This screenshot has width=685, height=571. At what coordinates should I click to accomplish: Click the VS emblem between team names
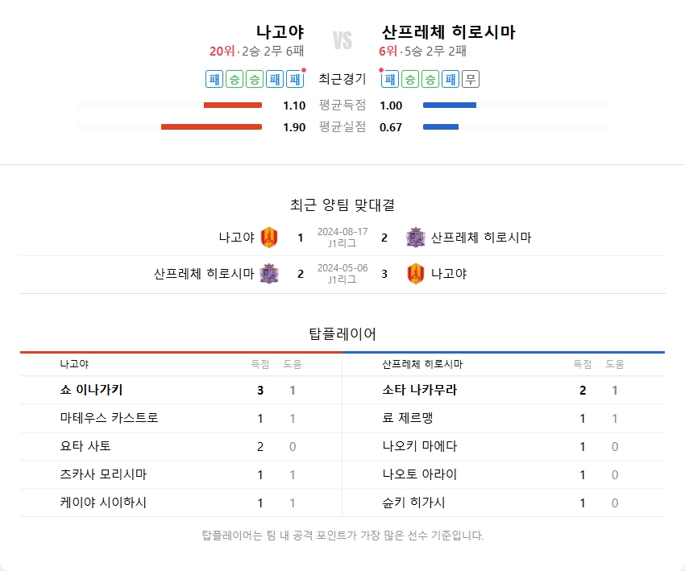[342, 40]
